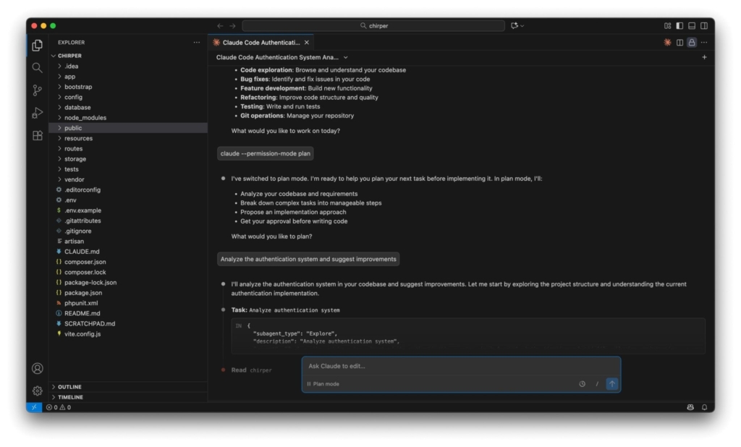Open Copilot status icon in status bar

[x=690, y=406]
